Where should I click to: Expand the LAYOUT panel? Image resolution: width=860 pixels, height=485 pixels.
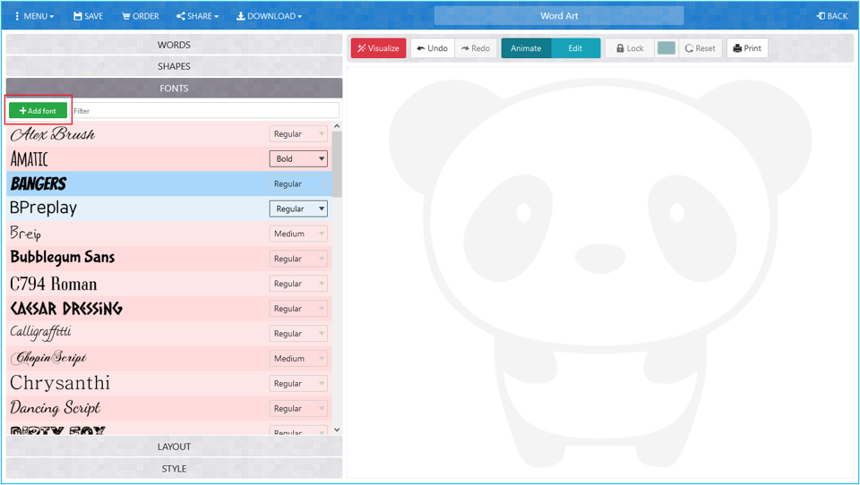(174, 447)
